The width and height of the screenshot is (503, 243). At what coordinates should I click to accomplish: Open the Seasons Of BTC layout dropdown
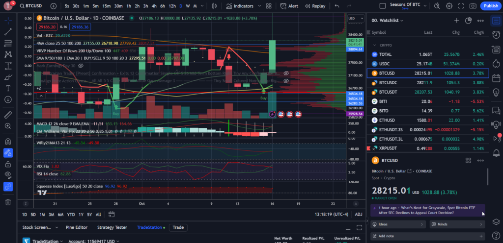pyautogui.click(x=425, y=6)
